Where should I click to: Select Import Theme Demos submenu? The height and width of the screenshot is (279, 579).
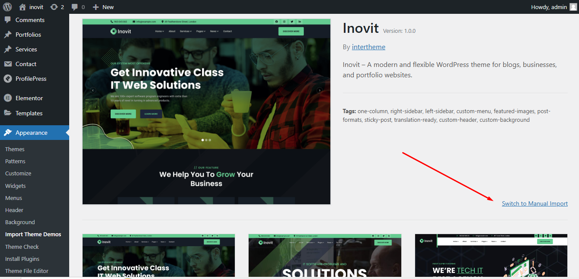(33, 234)
